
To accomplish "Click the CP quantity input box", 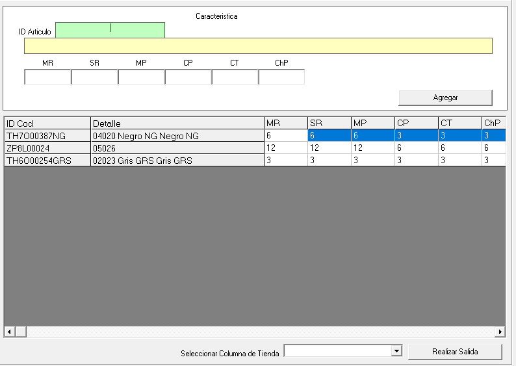I will pyautogui.click(x=188, y=77).
